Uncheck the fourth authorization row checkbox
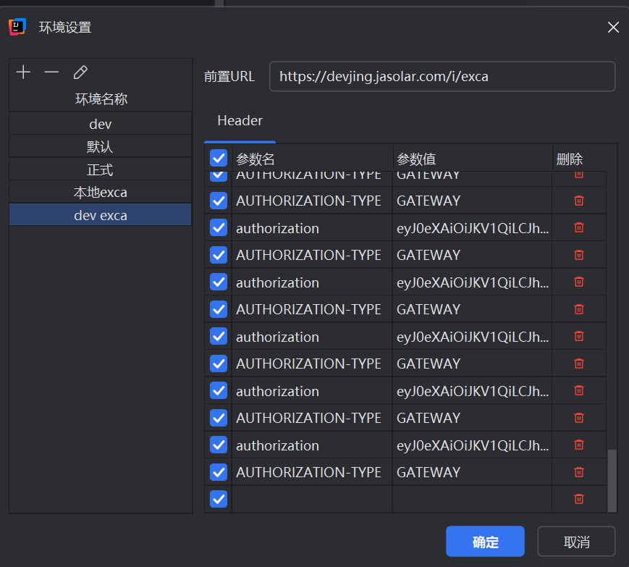 tap(219, 390)
